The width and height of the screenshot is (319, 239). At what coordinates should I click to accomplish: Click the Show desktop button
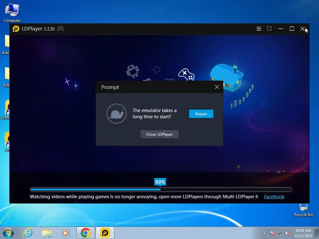(317, 233)
